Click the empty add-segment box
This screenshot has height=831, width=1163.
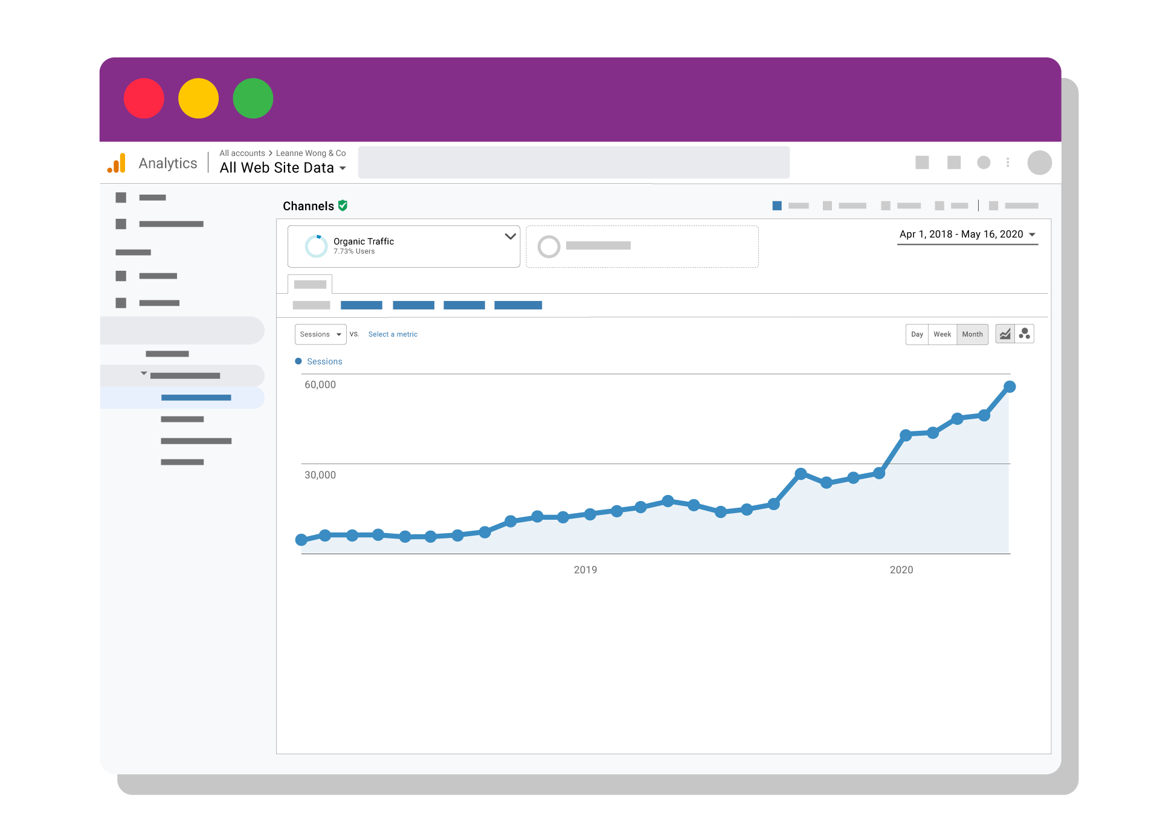coord(642,246)
